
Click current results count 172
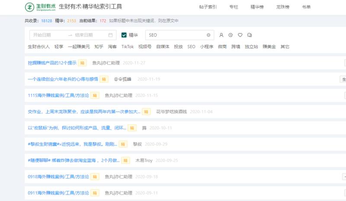(103, 21)
